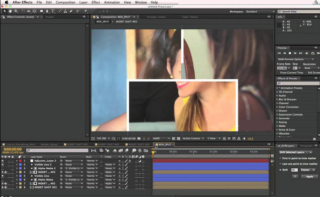The height and width of the screenshot is (197, 320).
Task: Switch to Render Queue tab
Action: point(49,144)
